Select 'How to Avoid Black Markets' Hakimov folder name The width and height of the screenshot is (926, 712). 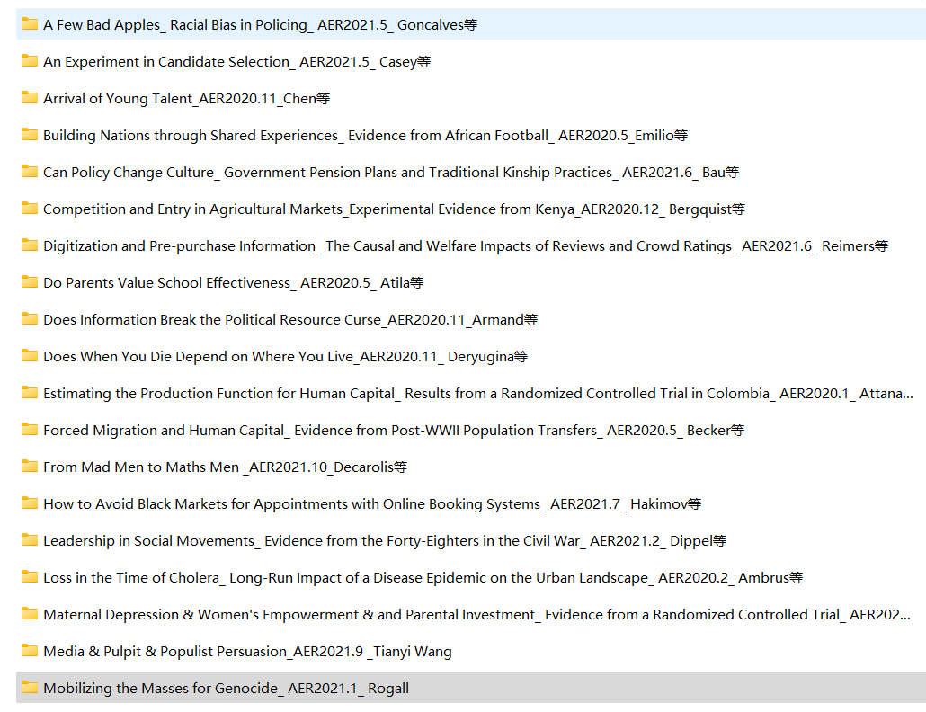(x=372, y=503)
